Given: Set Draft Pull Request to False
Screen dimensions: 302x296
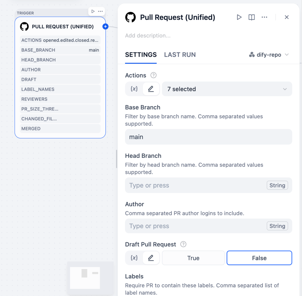Looking at the screenshot, I should tap(259, 258).
